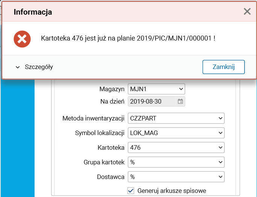The width and height of the screenshot is (257, 197).
Task: Click the Generuj arkusze spisowe label
Action: (x=172, y=190)
